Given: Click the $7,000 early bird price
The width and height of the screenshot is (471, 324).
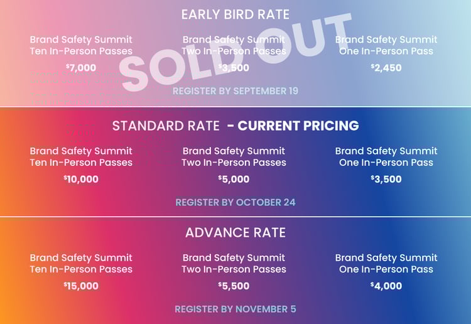Looking at the screenshot, I should (x=81, y=67).
